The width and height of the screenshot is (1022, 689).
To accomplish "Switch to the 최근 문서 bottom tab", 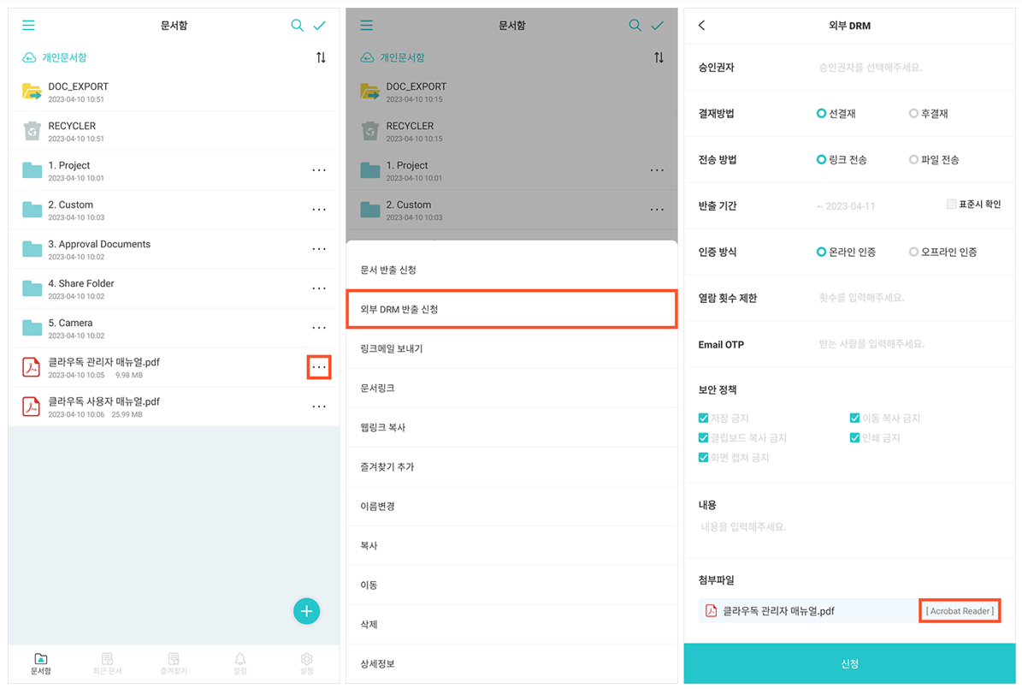I will click(108, 663).
